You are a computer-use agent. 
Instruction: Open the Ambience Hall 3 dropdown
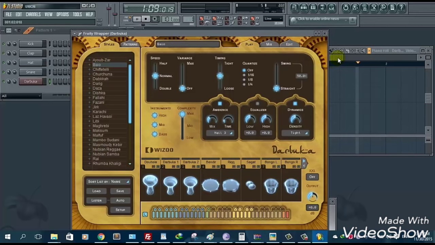220,133
